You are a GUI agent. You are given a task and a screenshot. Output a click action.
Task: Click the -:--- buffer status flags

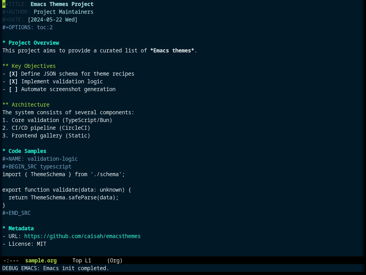[x=11, y=261]
